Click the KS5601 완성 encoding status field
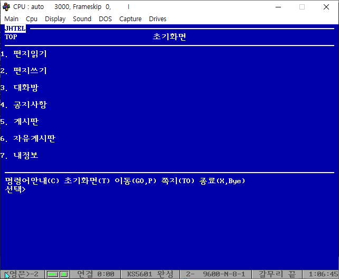This screenshot has height=279, width=339. coord(150,274)
